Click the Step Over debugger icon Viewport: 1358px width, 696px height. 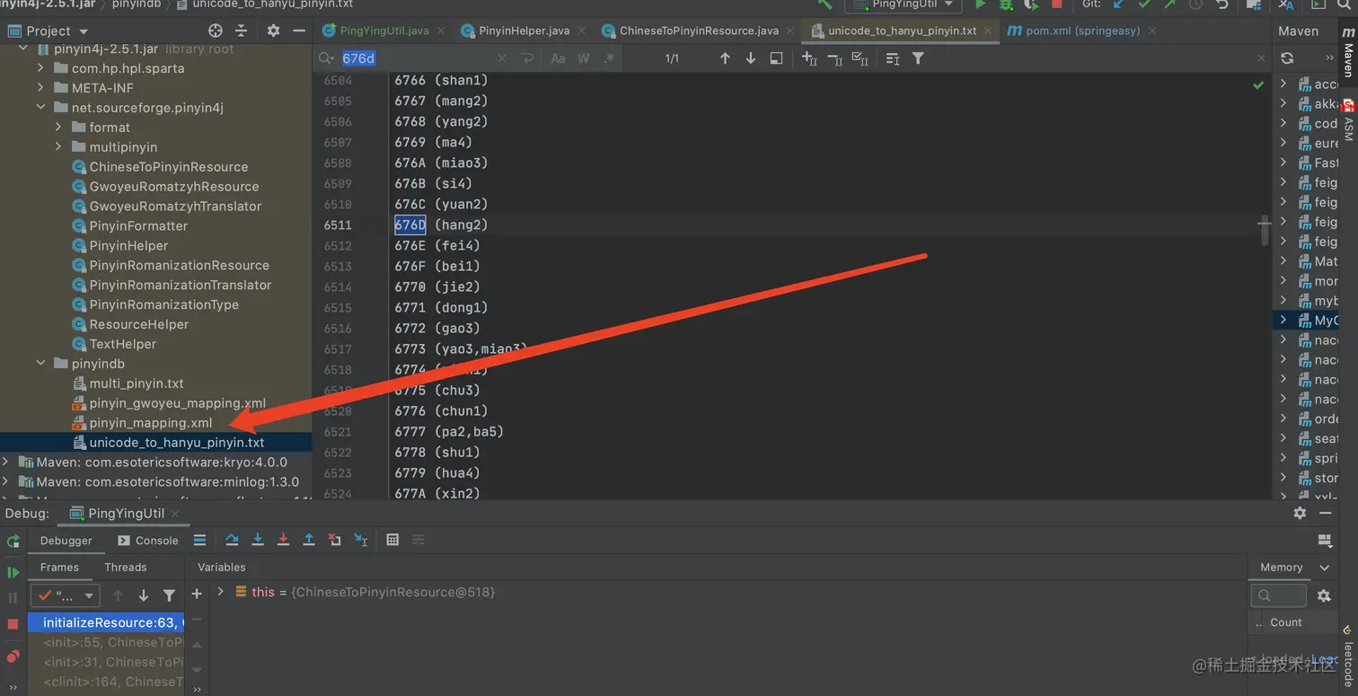(232, 540)
